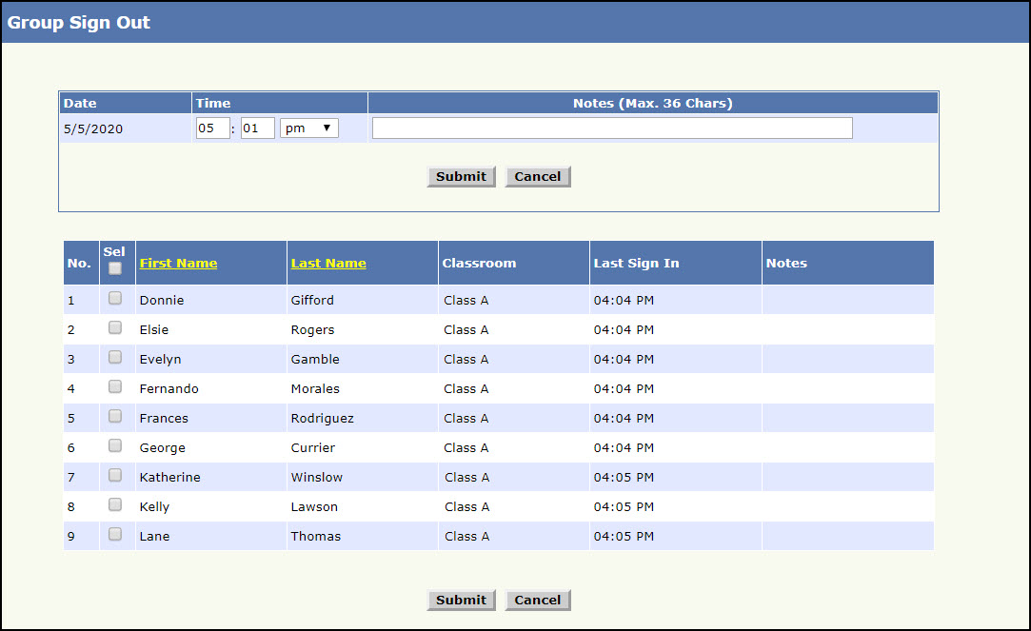Check the box for Donnie Gifford
The height and width of the screenshot is (631, 1031).
[115, 298]
